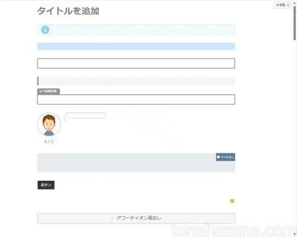The width and height of the screenshot is (297, 237).
Task: Click the small yellow icon near bottom right
Action: click(232, 201)
